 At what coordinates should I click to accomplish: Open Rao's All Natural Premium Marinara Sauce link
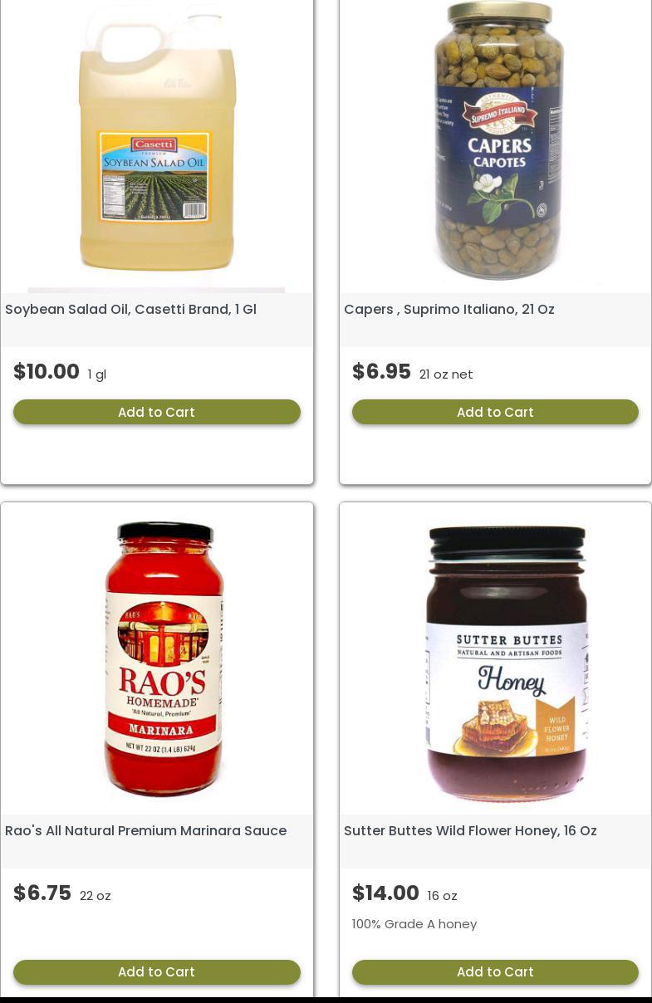pos(145,830)
